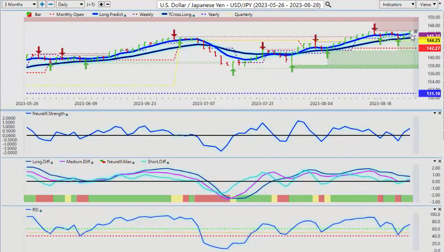Screen dimensions: 444x252
Task: Close the RSI panel
Action: pos(440,209)
